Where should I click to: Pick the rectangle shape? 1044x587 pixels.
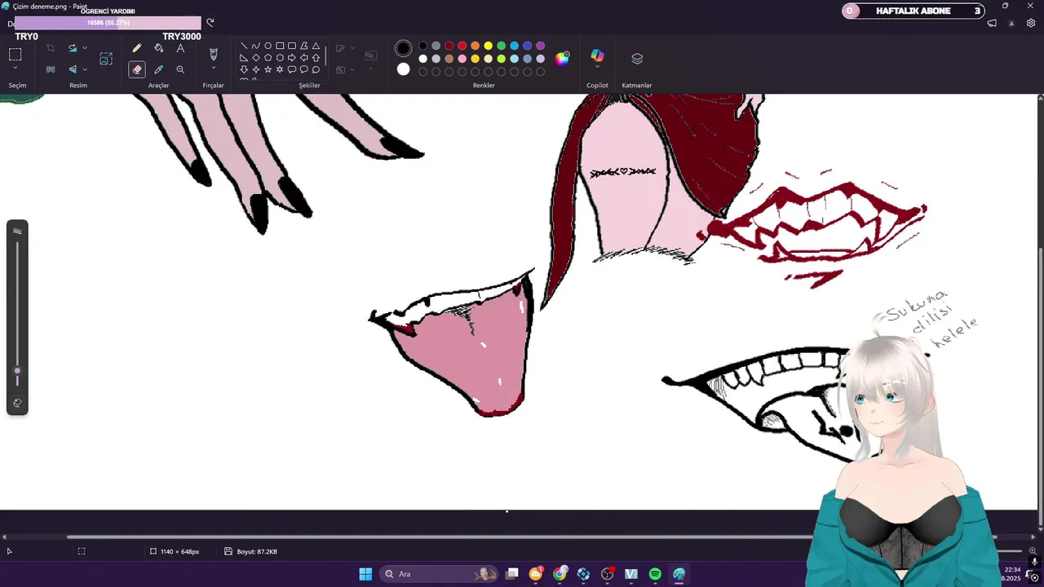coord(280,46)
